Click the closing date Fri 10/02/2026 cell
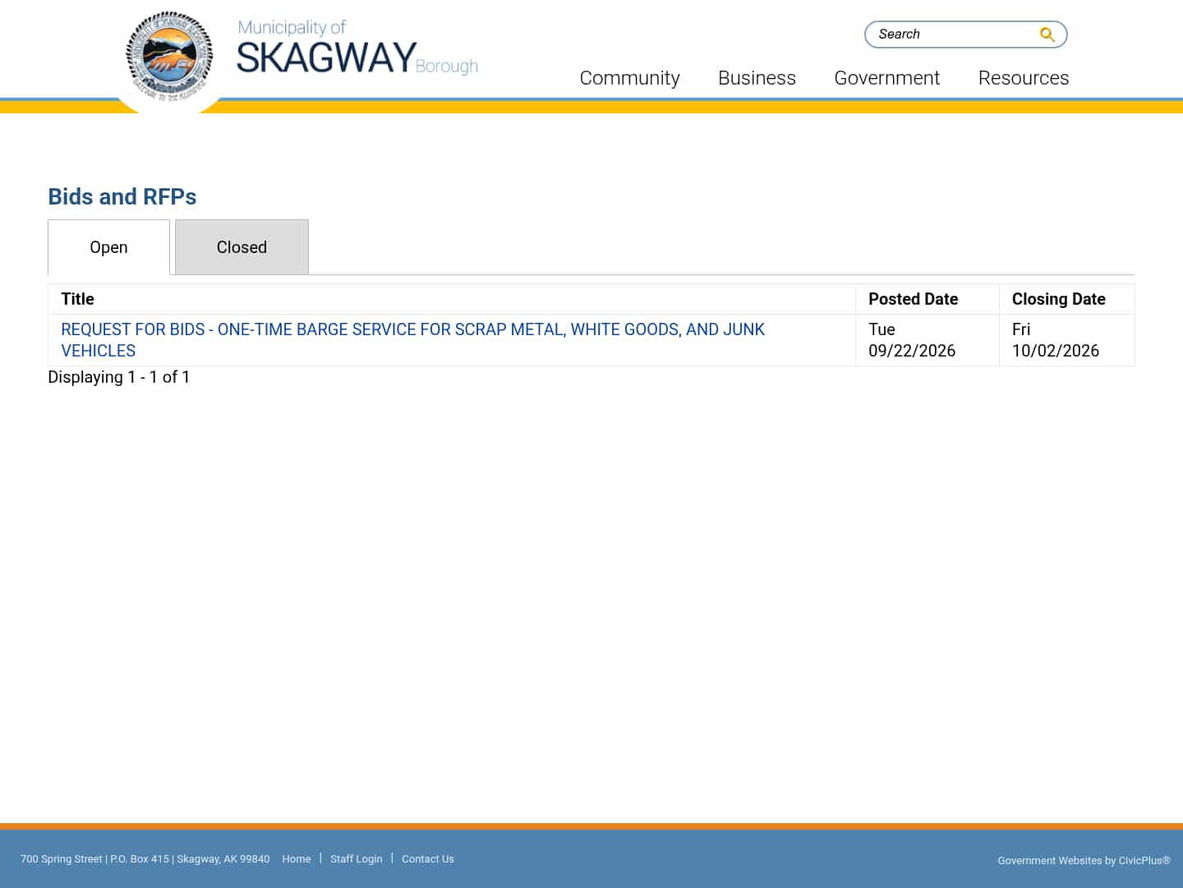Viewport: 1183px width, 888px height. [x=1066, y=340]
